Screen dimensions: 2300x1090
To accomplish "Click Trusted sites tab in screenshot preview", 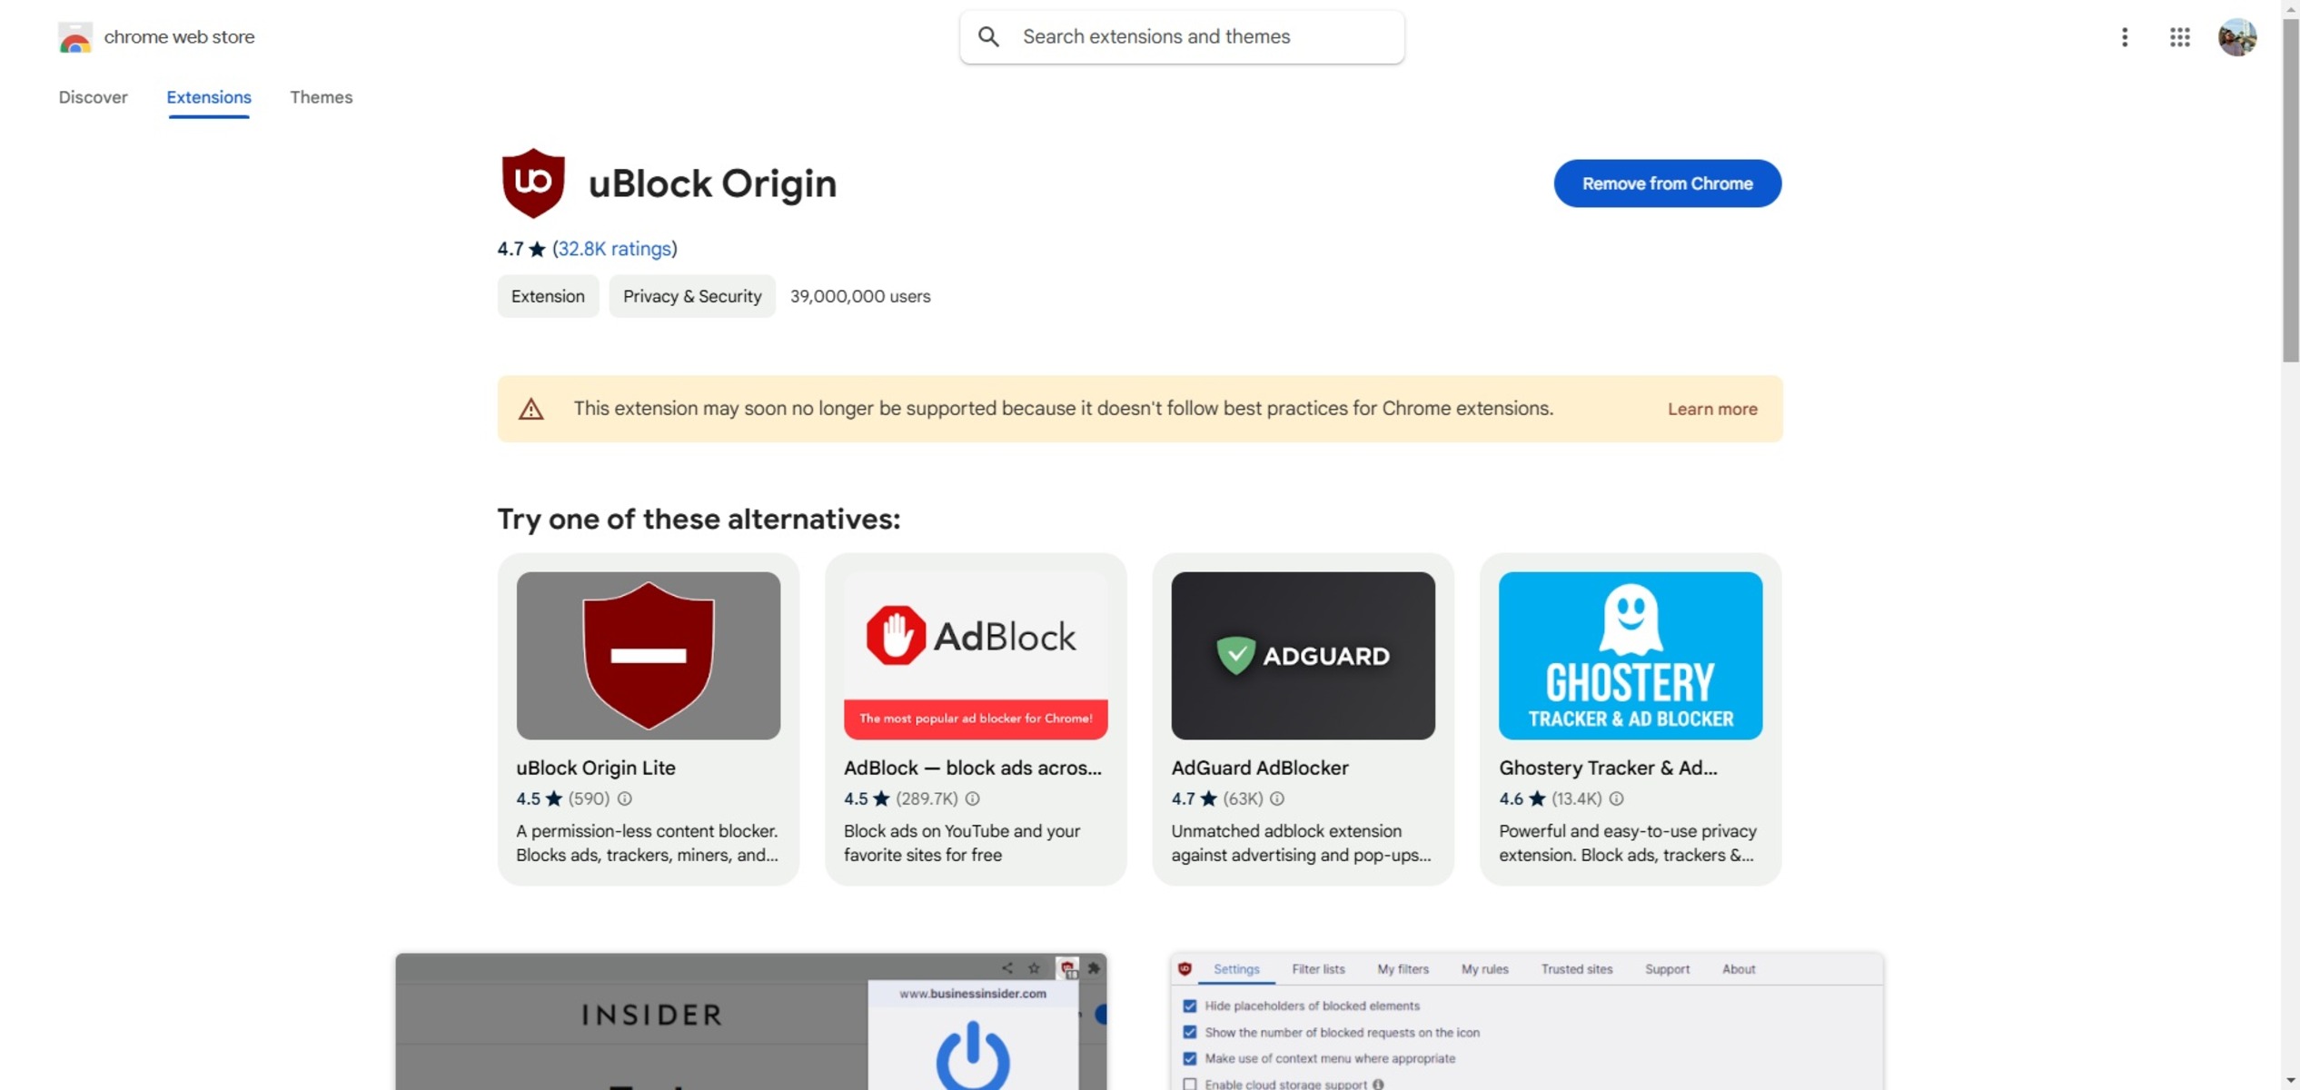I will tap(1576, 969).
